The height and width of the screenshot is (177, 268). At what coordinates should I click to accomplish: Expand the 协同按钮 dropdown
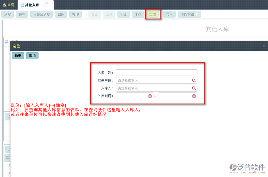[x=189, y=14]
